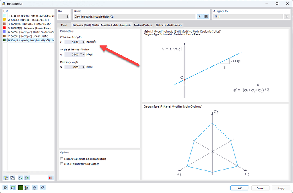
Task: Click the copy material icon below list
Action: click(13, 178)
